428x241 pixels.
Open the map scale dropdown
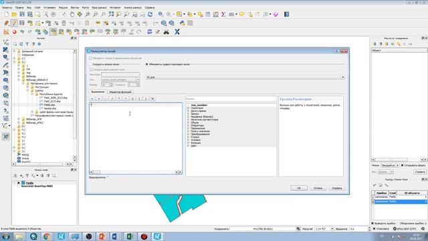(332, 229)
